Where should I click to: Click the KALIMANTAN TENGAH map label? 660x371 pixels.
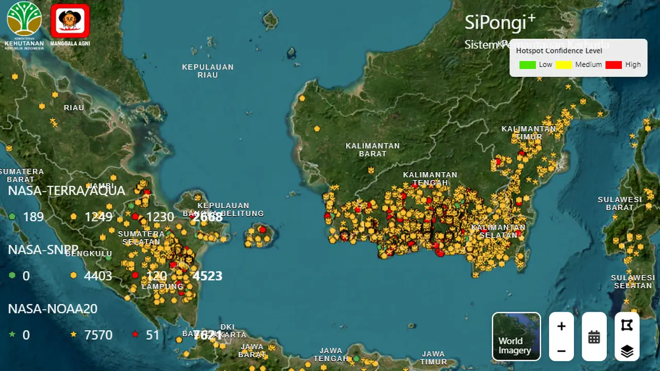click(430, 179)
